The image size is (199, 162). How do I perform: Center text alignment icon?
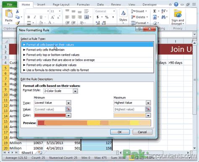[73, 17]
